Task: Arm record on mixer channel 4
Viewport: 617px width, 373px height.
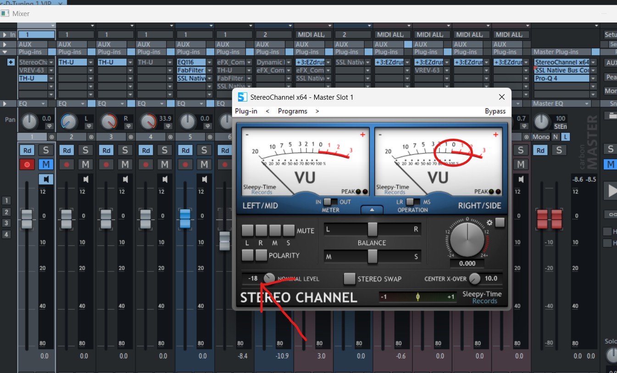Action: (x=146, y=164)
